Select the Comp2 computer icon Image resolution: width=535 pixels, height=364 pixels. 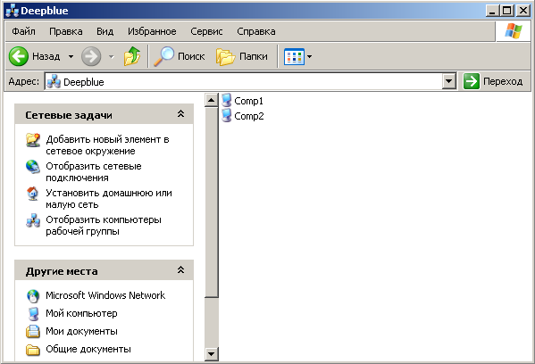coord(226,116)
